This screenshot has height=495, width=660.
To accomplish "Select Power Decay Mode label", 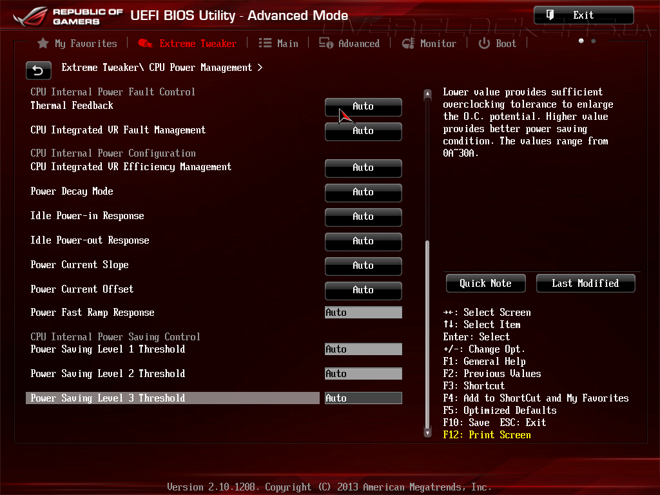I will [x=72, y=191].
